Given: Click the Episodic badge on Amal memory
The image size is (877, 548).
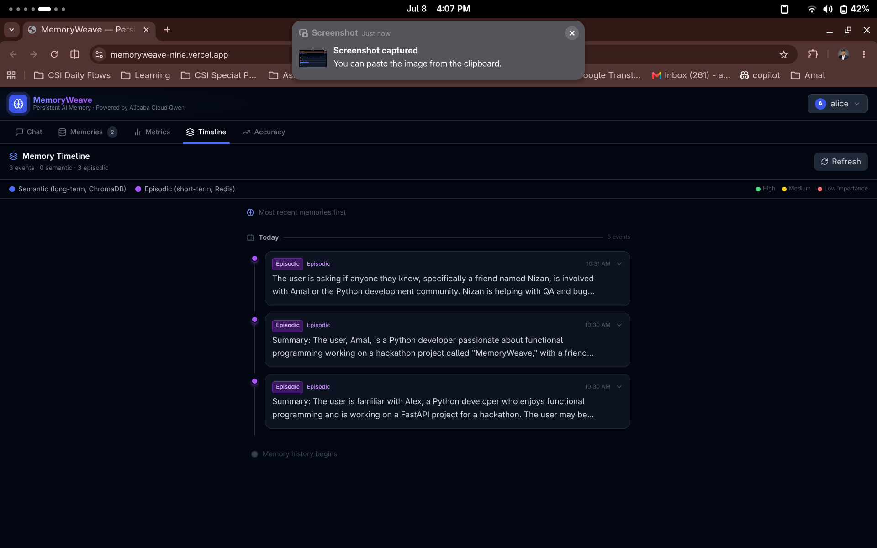Looking at the screenshot, I should tap(288, 325).
